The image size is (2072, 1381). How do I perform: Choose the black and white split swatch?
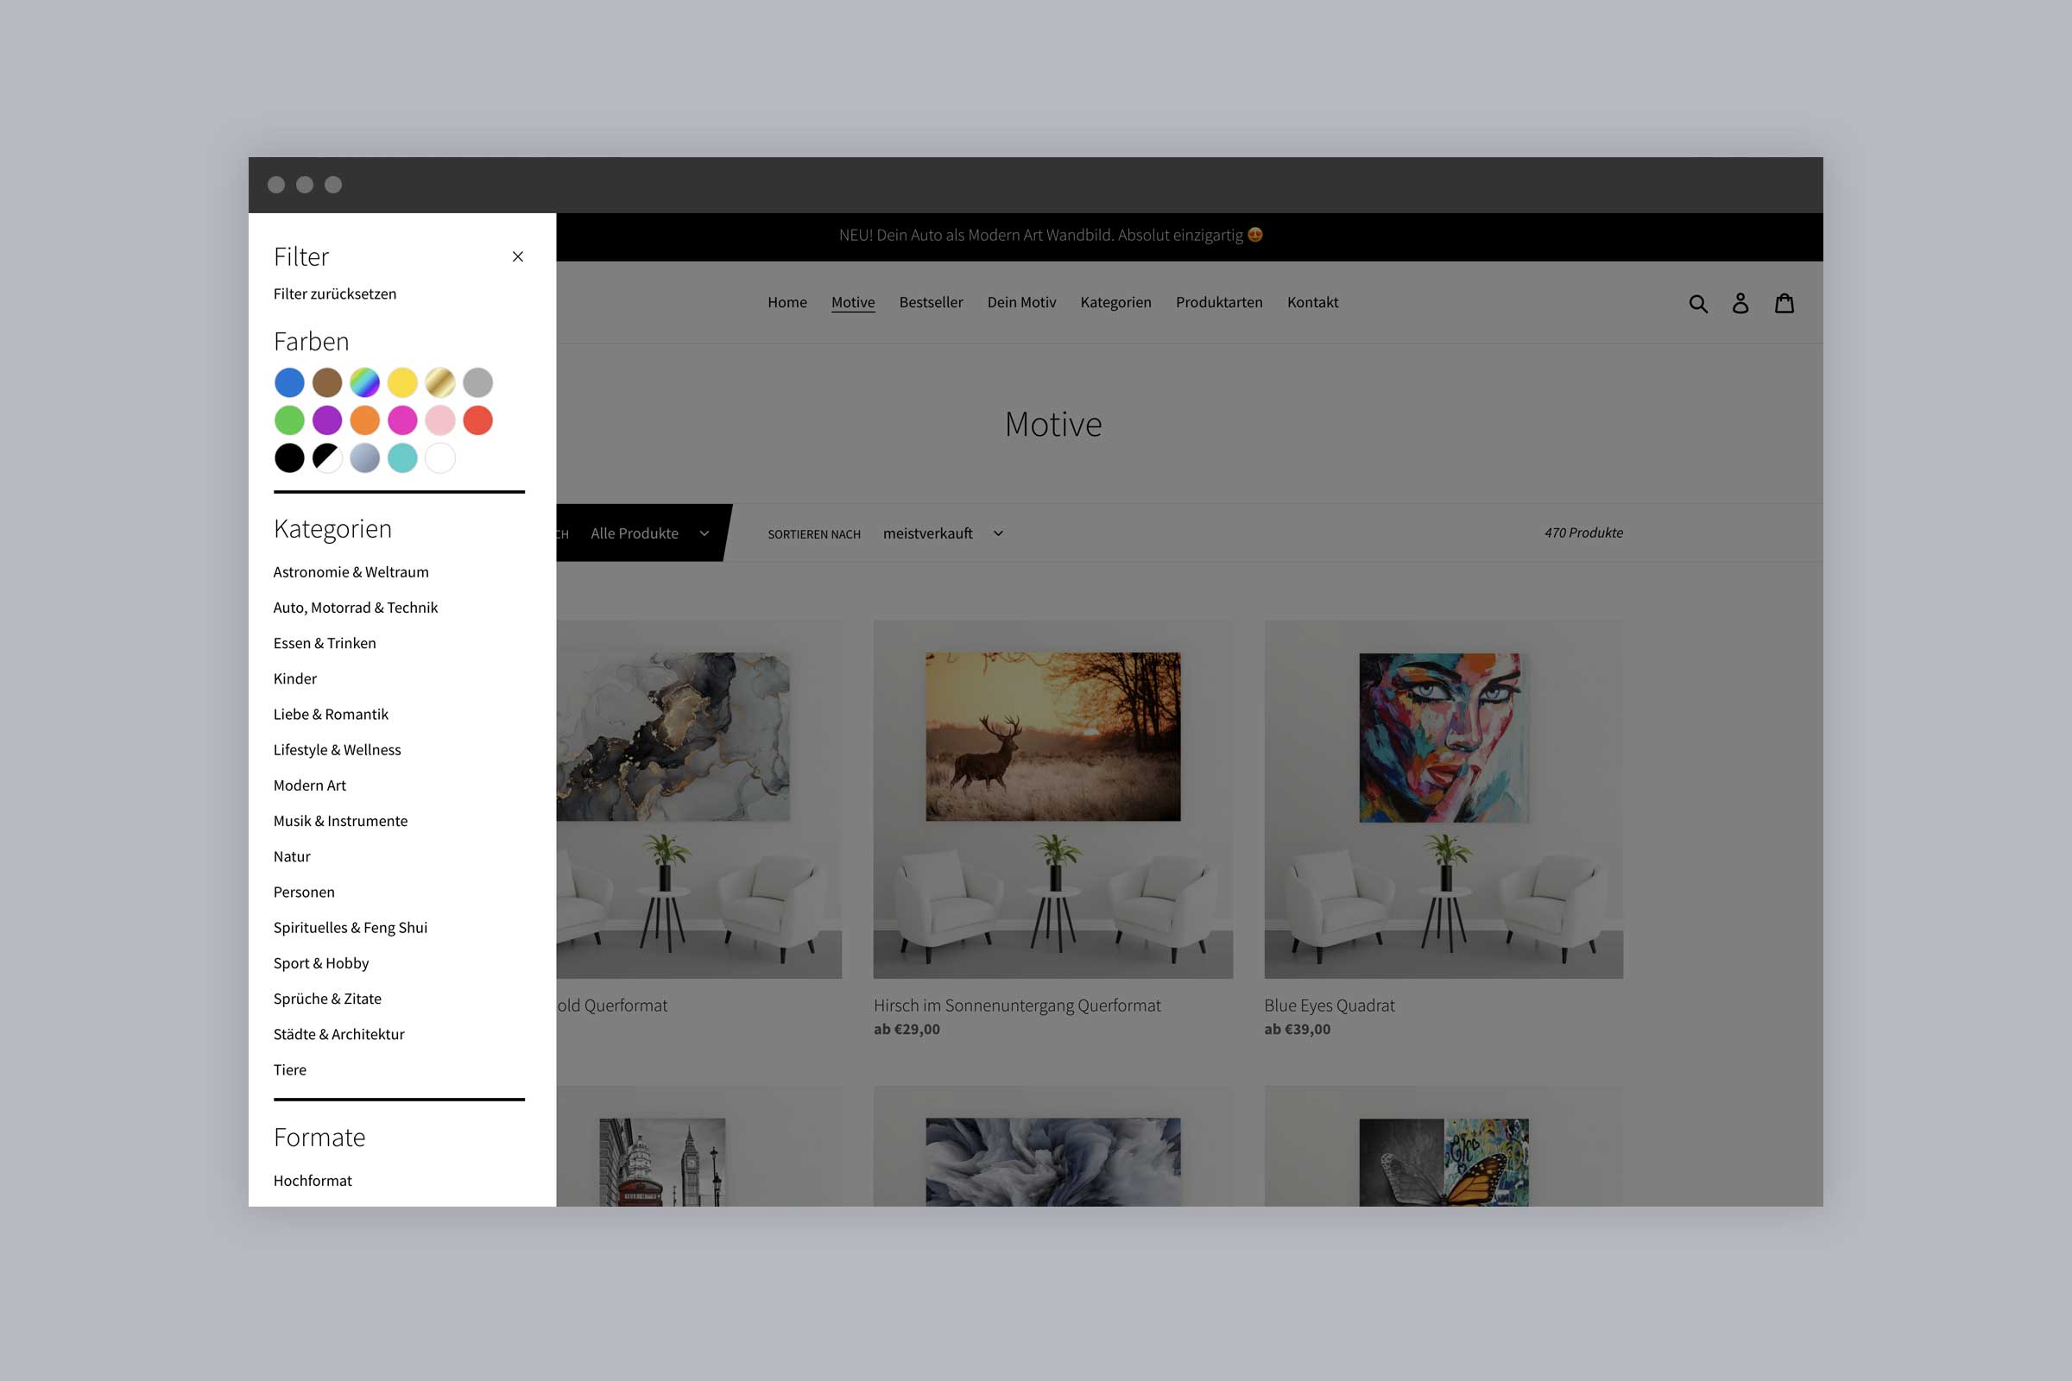coord(327,458)
